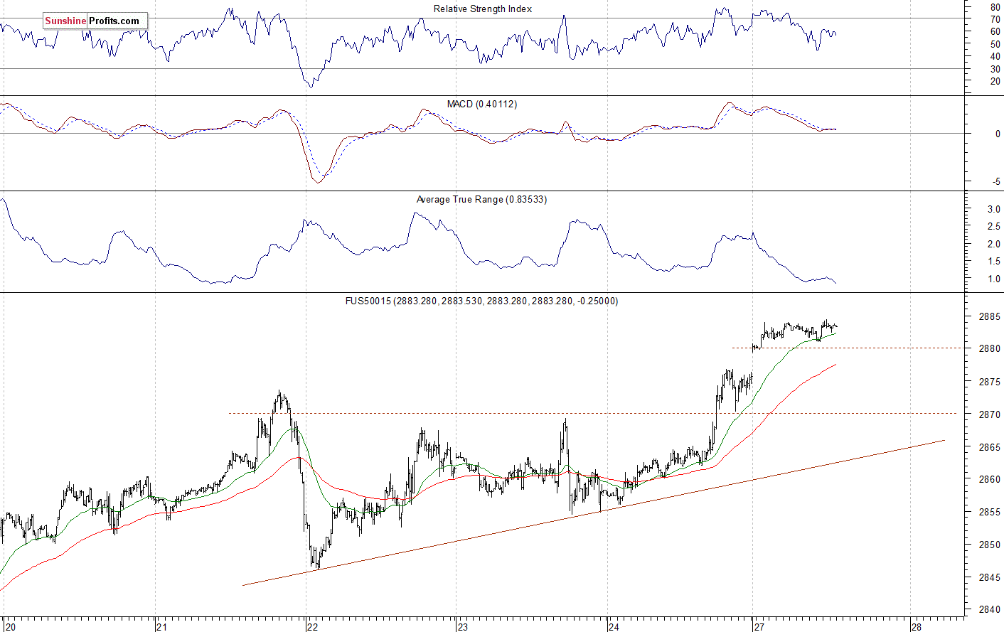Click the 2855 price axis label

(x=989, y=512)
